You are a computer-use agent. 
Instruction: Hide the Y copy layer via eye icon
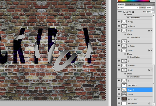(x=119, y=22)
